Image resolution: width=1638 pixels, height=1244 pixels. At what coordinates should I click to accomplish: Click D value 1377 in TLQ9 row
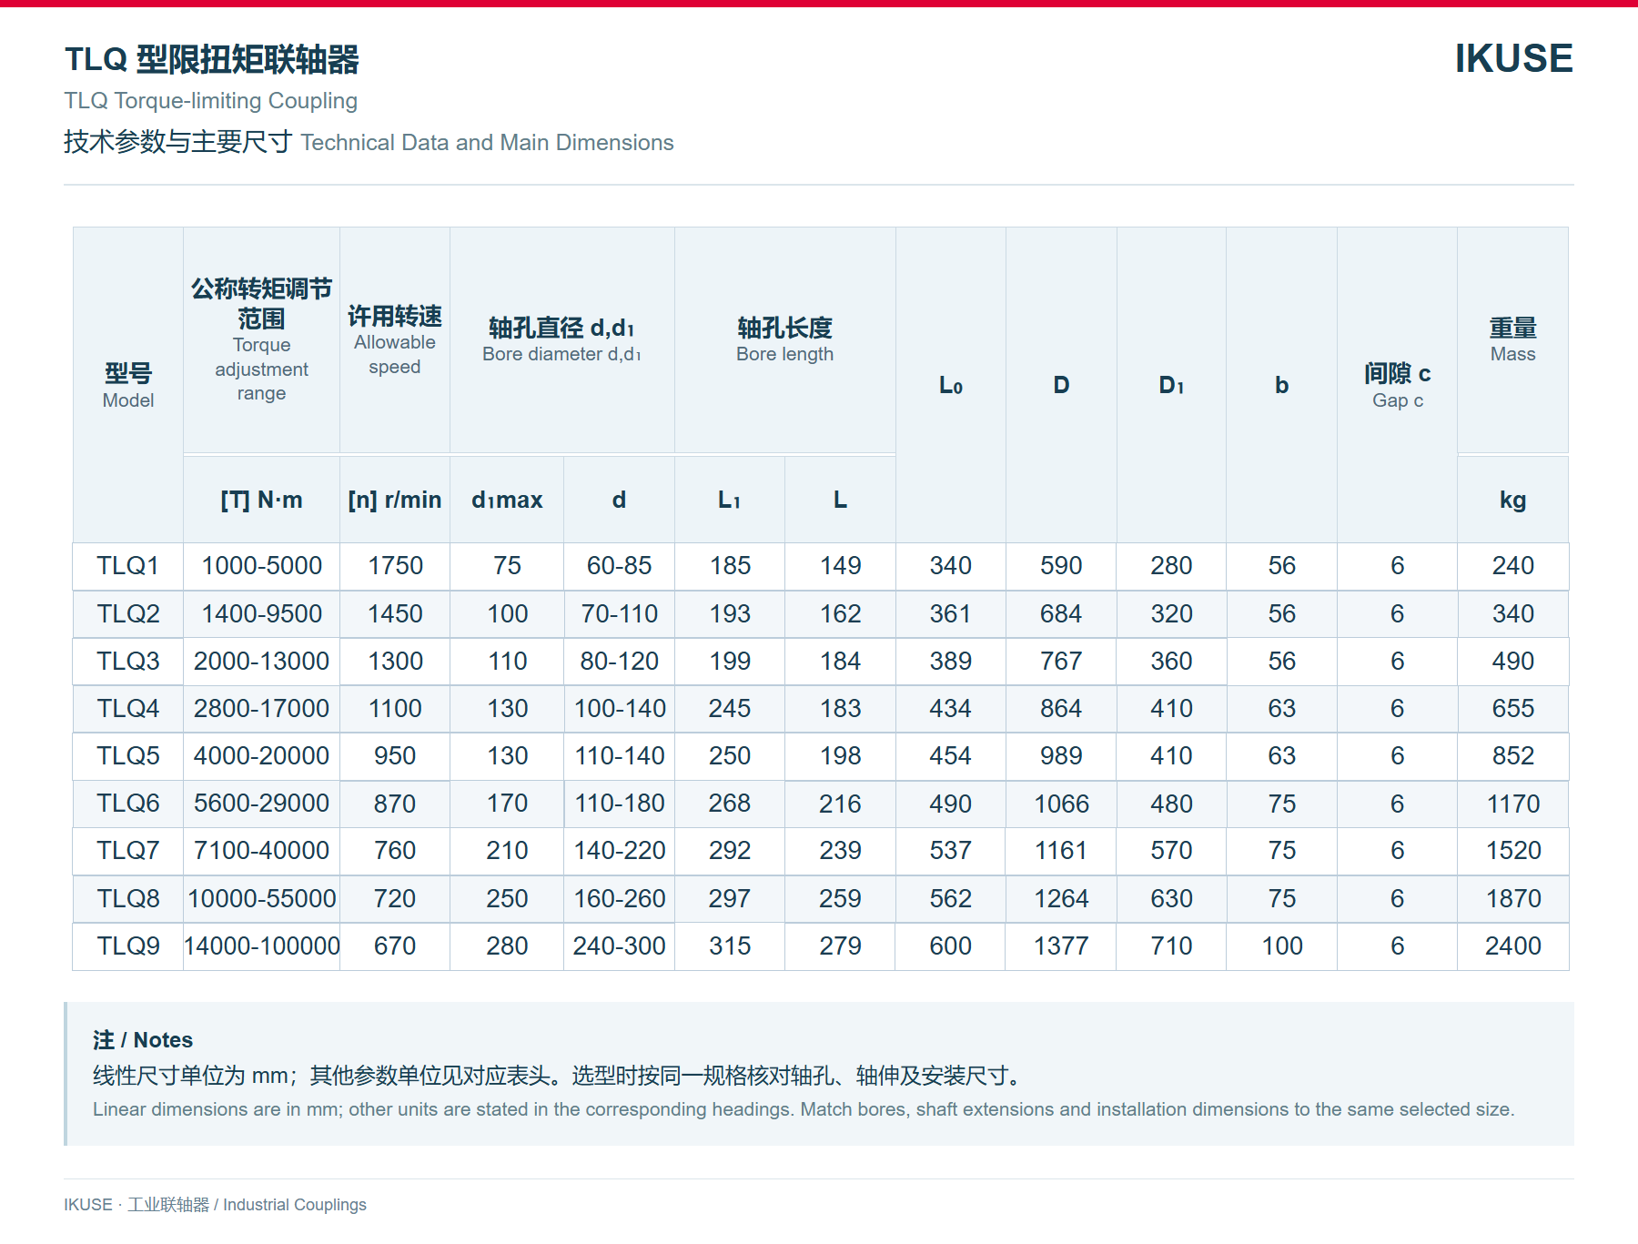[1061, 946]
